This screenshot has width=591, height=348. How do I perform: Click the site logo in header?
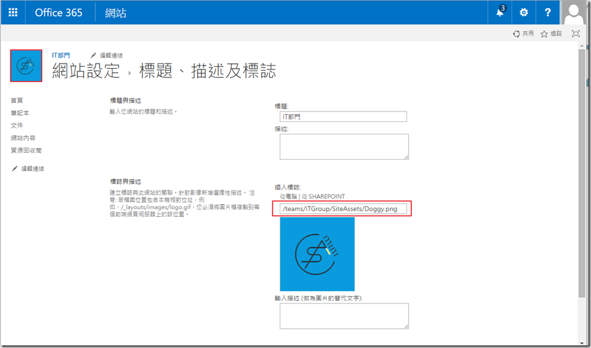[x=26, y=66]
